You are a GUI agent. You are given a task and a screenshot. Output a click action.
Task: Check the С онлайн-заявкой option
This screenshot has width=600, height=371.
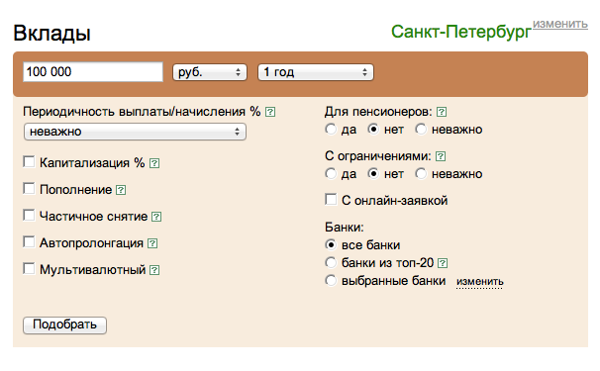pyautogui.click(x=331, y=199)
